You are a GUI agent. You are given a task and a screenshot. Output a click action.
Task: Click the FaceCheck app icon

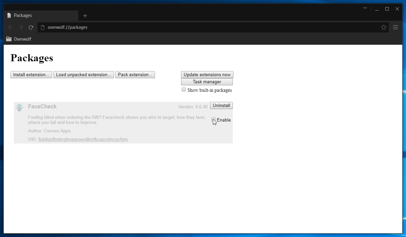click(x=19, y=107)
